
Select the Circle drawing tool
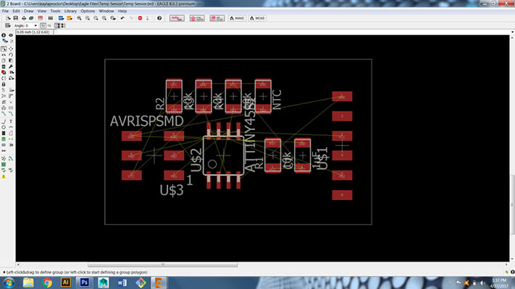(4, 127)
